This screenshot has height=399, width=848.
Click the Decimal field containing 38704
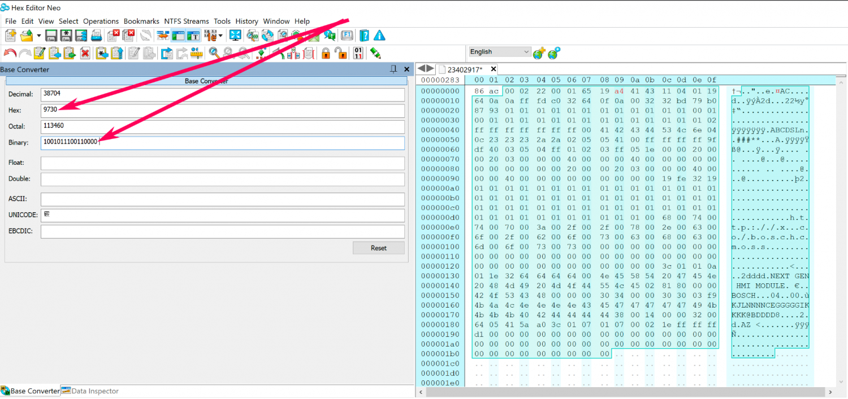pos(223,94)
